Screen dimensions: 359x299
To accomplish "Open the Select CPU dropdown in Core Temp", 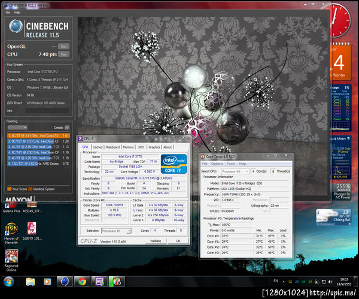I will coord(235,171).
